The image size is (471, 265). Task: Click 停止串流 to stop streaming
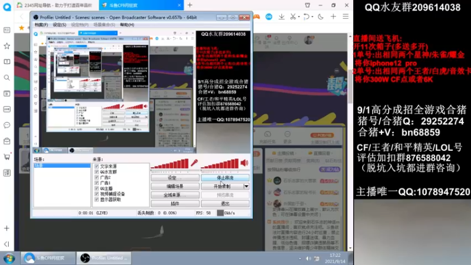(225, 178)
